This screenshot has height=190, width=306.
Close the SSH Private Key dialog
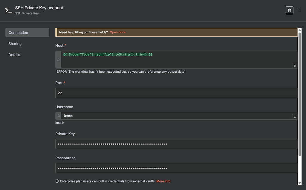pyautogui.click(x=299, y=9)
